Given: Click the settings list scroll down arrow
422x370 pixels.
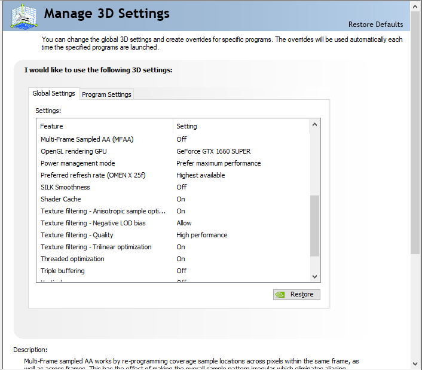Looking at the screenshot, I should (314, 277).
